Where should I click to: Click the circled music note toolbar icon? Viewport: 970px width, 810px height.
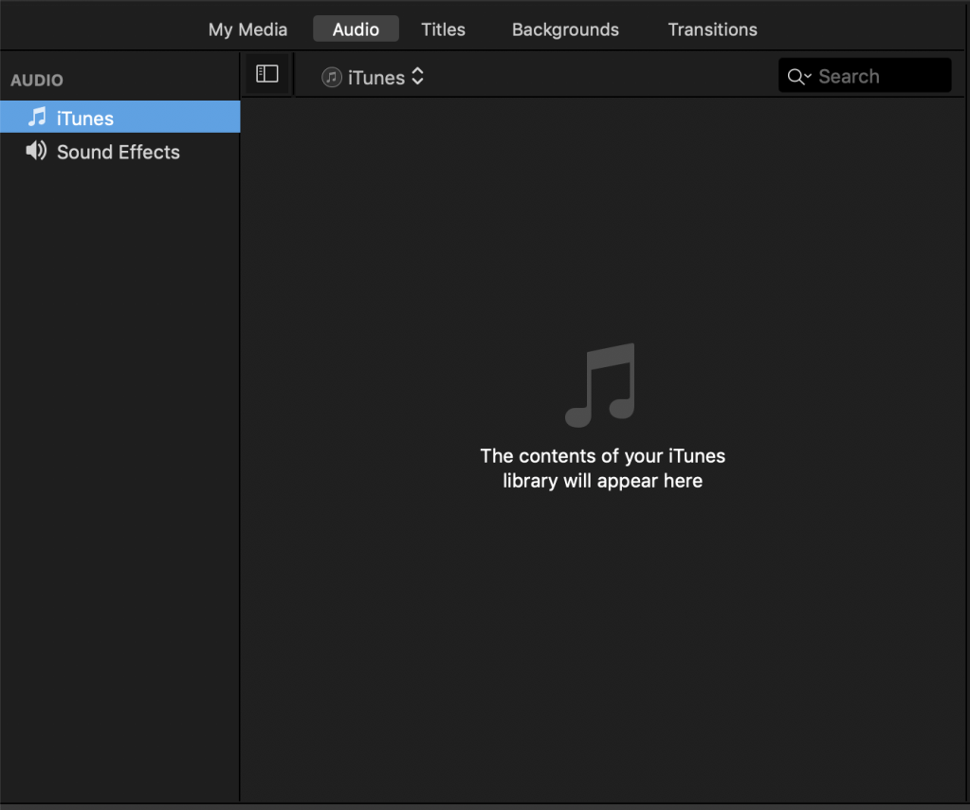[332, 78]
